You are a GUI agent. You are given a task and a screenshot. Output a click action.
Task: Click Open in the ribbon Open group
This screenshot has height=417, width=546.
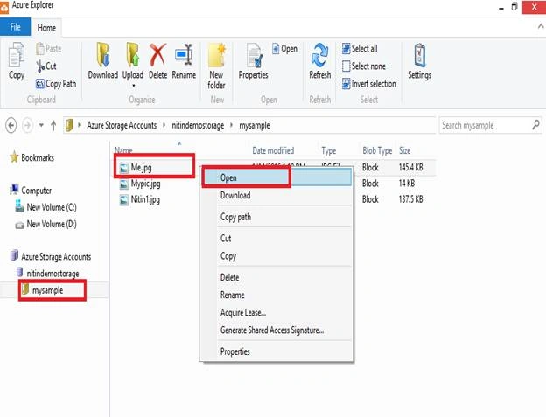284,49
